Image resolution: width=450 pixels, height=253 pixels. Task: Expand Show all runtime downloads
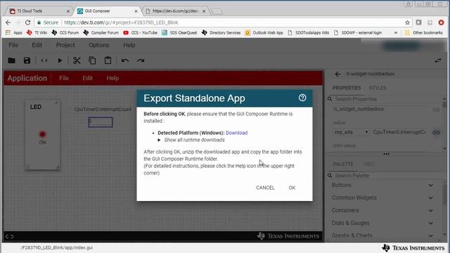pyautogui.click(x=191, y=140)
